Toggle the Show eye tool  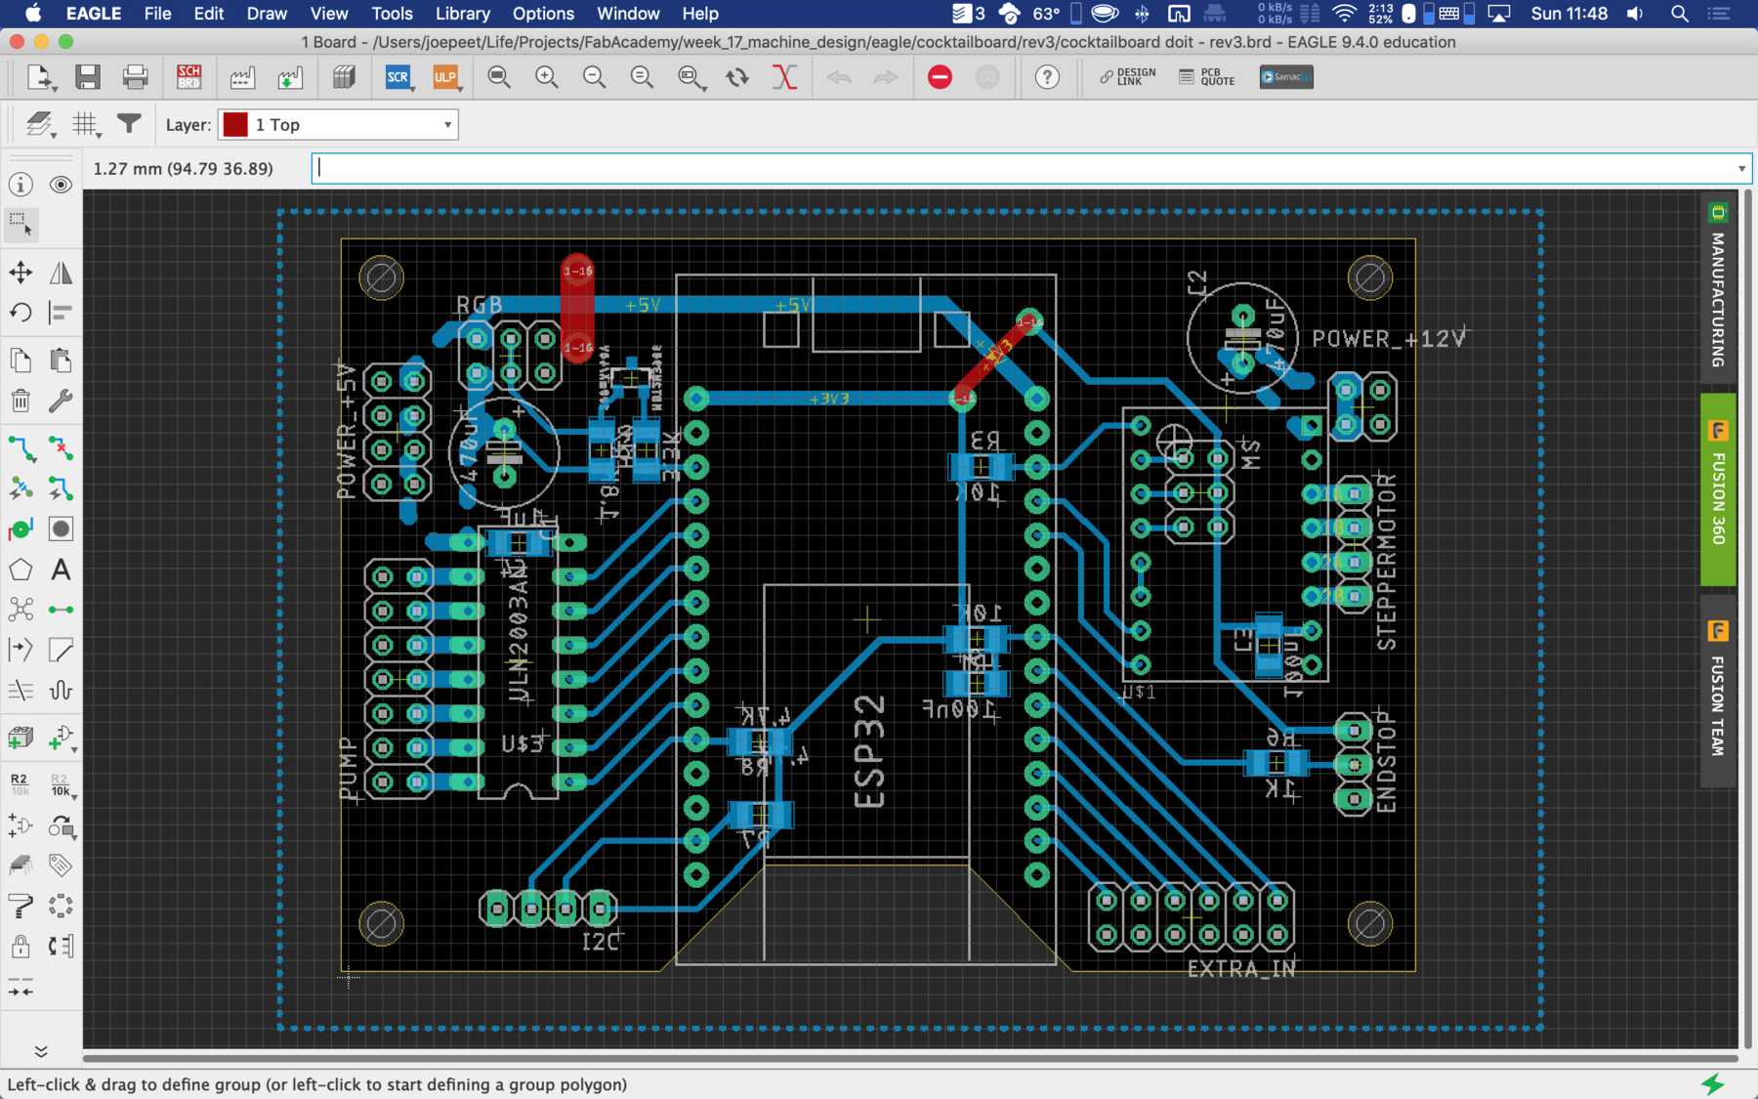click(61, 185)
